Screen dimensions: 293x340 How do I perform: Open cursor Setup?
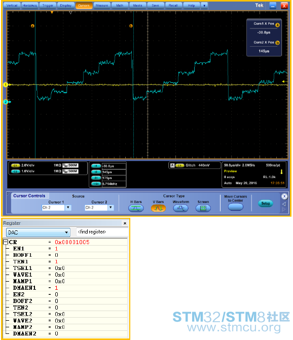266,203
